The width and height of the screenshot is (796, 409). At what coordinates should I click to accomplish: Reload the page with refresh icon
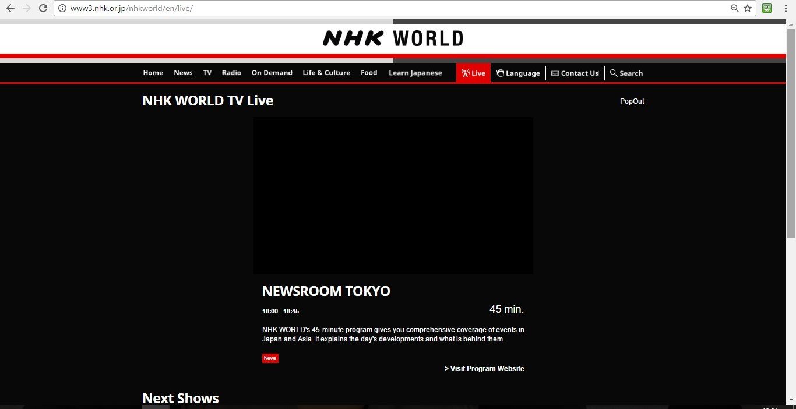click(43, 8)
